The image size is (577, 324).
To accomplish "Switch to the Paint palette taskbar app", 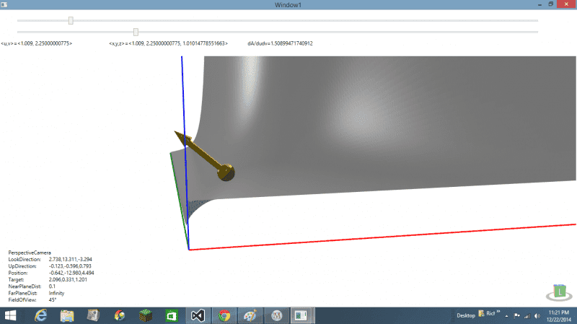I will (250, 316).
